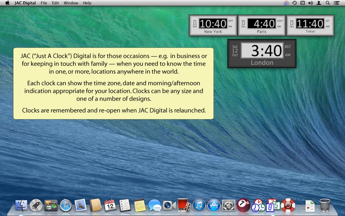
Task: Open the Edit menu
Action: [55, 3]
